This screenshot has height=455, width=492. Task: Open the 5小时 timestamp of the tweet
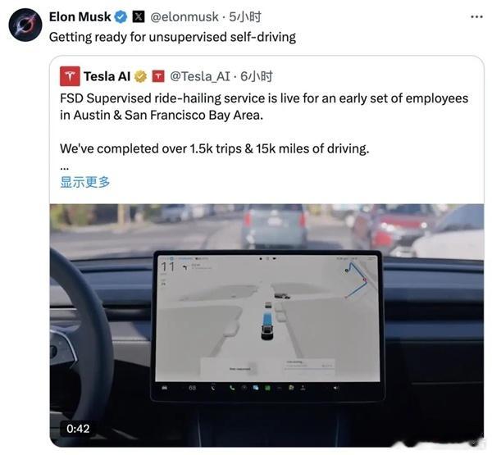(245, 17)
